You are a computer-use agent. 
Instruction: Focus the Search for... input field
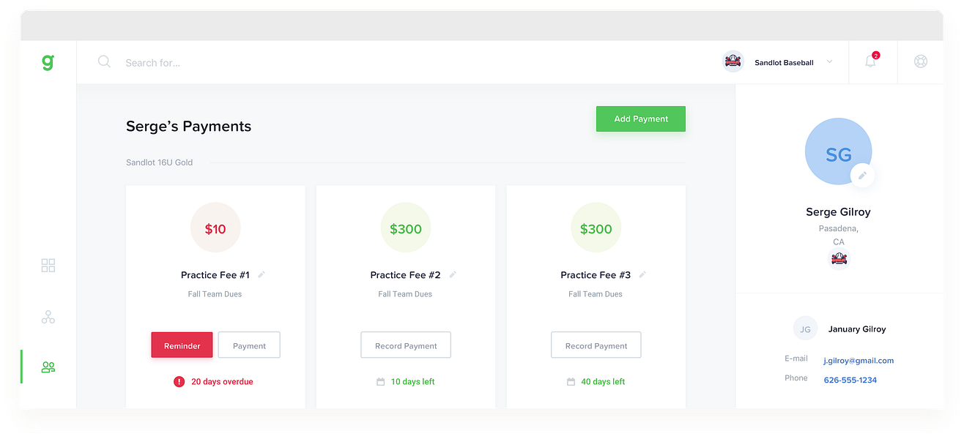tap(293, 63)
